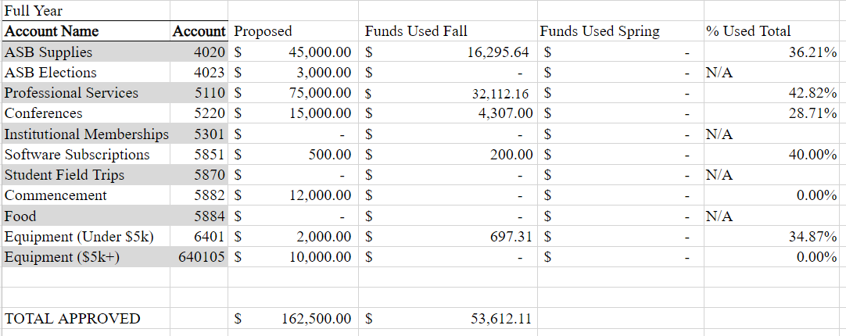
Task: Select the 200.00 Funds Used Fall cell
Action: tap(448, 154)
